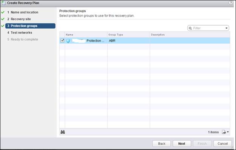This screenshot has width=236, height=150.
Task: Go to step 2 Recovery site
Action: (19, 19)
